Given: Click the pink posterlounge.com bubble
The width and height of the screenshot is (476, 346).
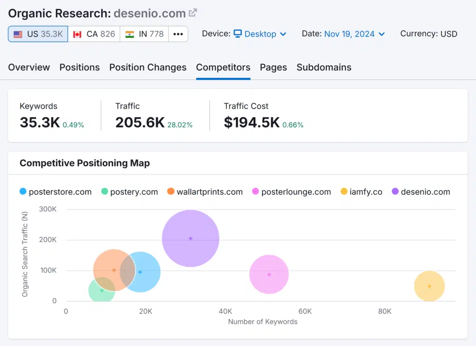Looking at the screenshot, I should pos(269,275).
